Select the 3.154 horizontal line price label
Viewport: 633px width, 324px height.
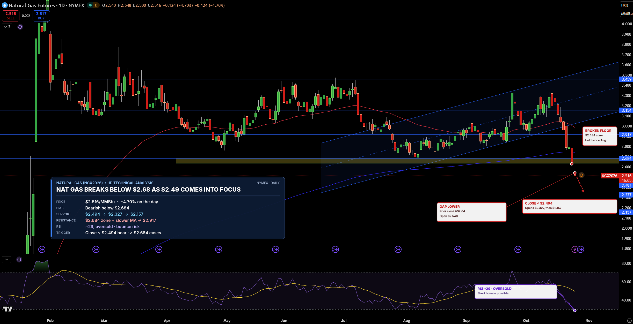click(x=626, y=110)
